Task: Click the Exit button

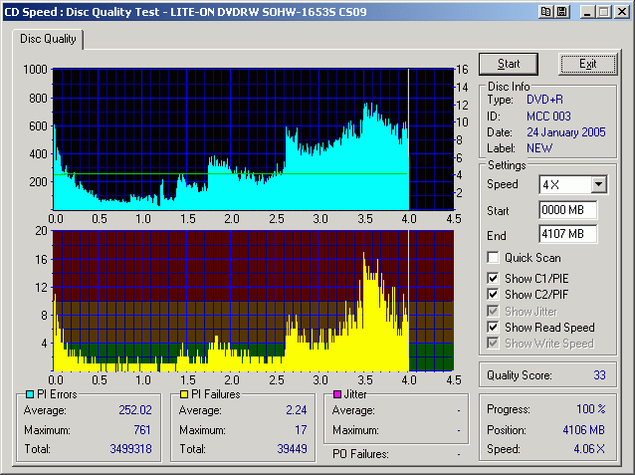Action: 587,64
